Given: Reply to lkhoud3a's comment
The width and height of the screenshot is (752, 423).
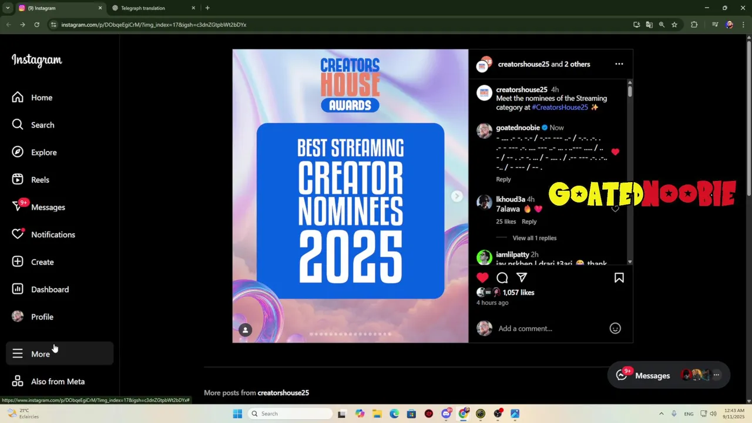Looking at the screenshot, I should [529, 221].
